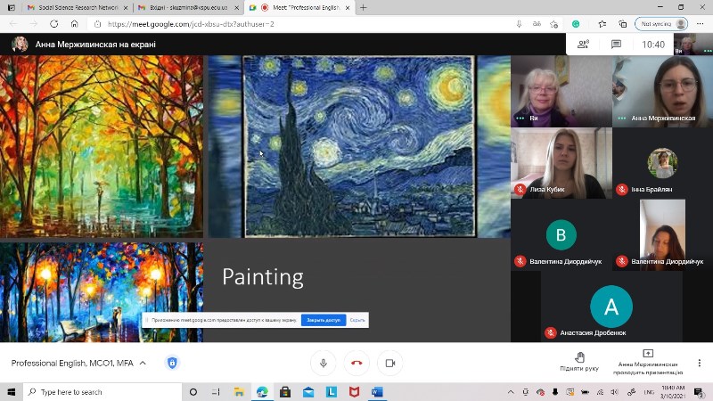Close the Gmail inbox tab
This screenshot has height=401, width=713.
tap(237, 8)
